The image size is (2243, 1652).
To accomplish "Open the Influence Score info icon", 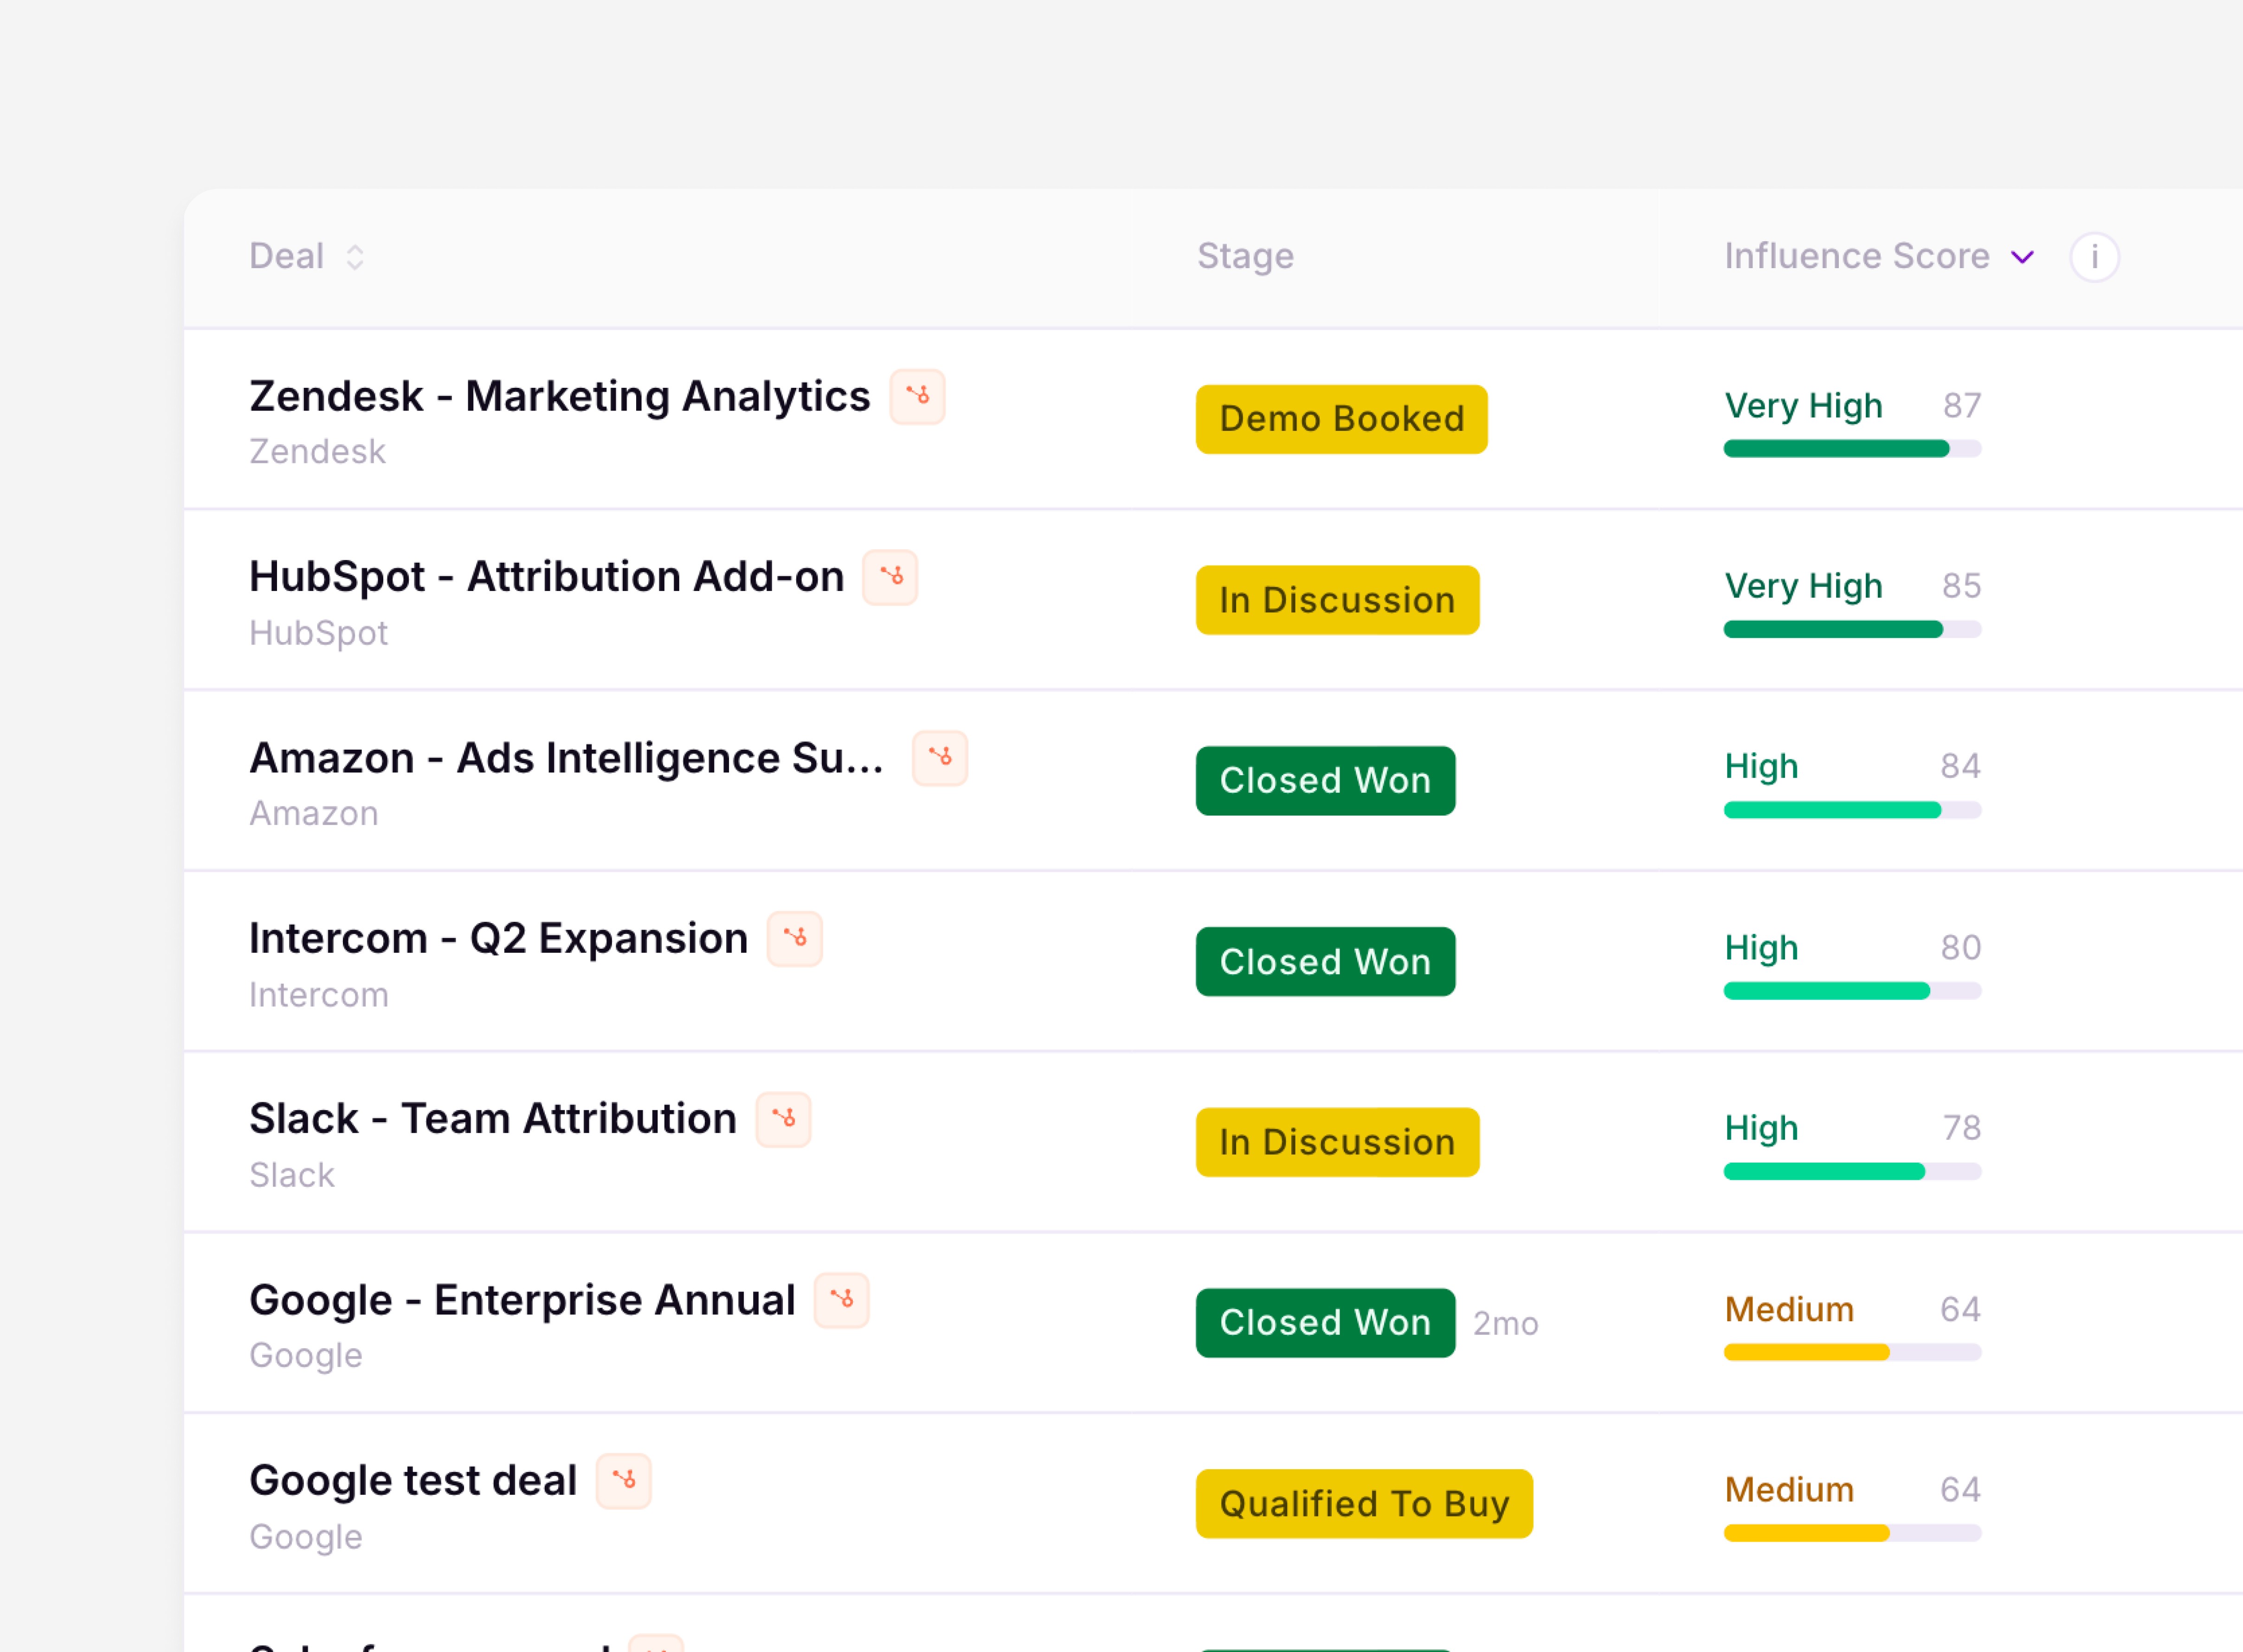I will point(2094,257).
